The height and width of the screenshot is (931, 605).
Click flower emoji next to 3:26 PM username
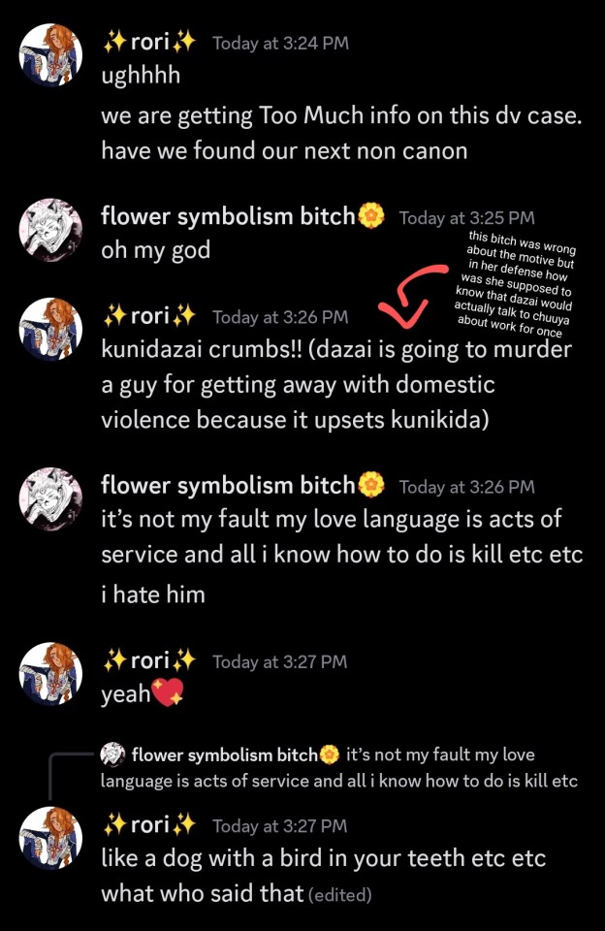(371, 485)
